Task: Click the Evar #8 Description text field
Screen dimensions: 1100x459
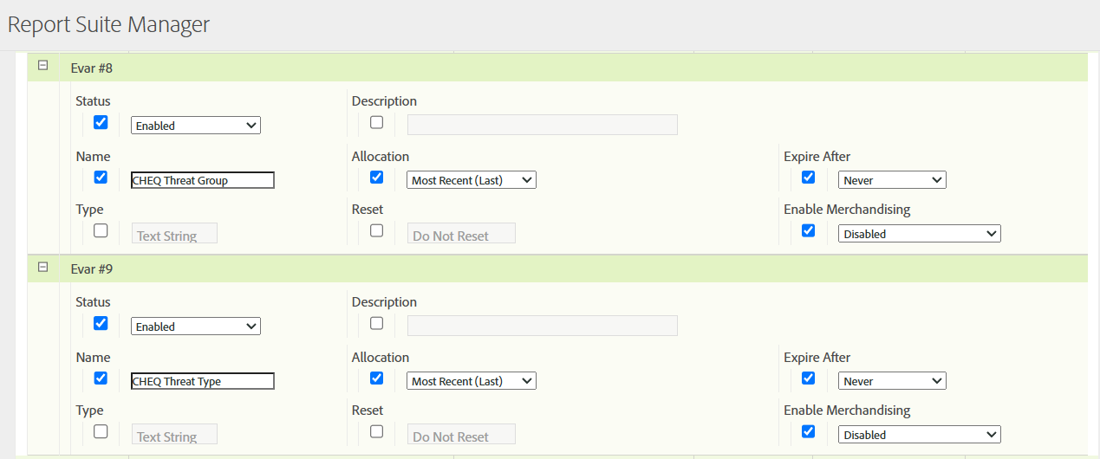Action: [543, 125]
